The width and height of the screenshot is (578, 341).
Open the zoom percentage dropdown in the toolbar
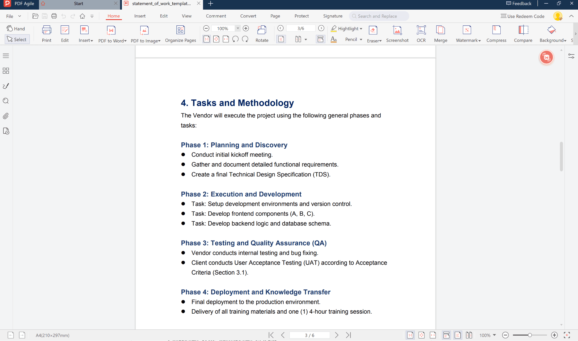click(238, 28)
